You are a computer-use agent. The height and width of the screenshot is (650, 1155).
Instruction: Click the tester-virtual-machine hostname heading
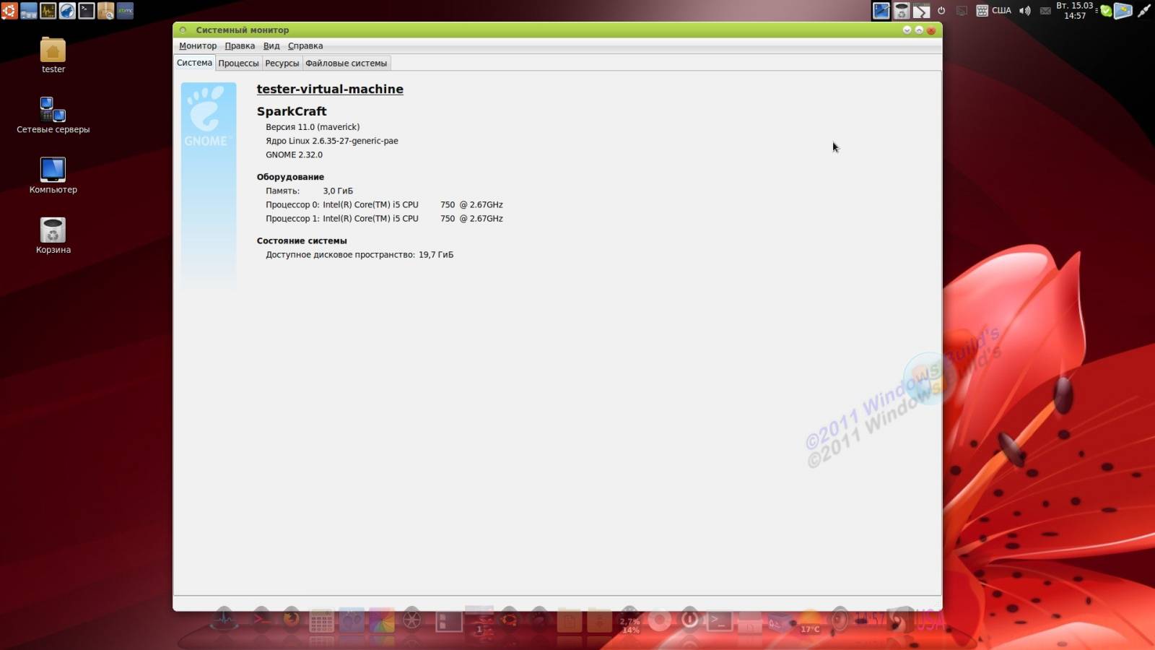coord(330,89)
